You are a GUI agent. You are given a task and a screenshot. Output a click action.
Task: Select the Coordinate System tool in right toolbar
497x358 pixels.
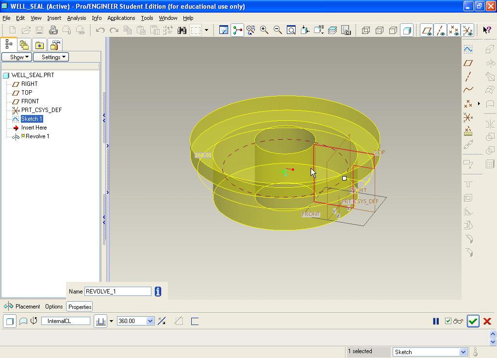click(468, 117)
